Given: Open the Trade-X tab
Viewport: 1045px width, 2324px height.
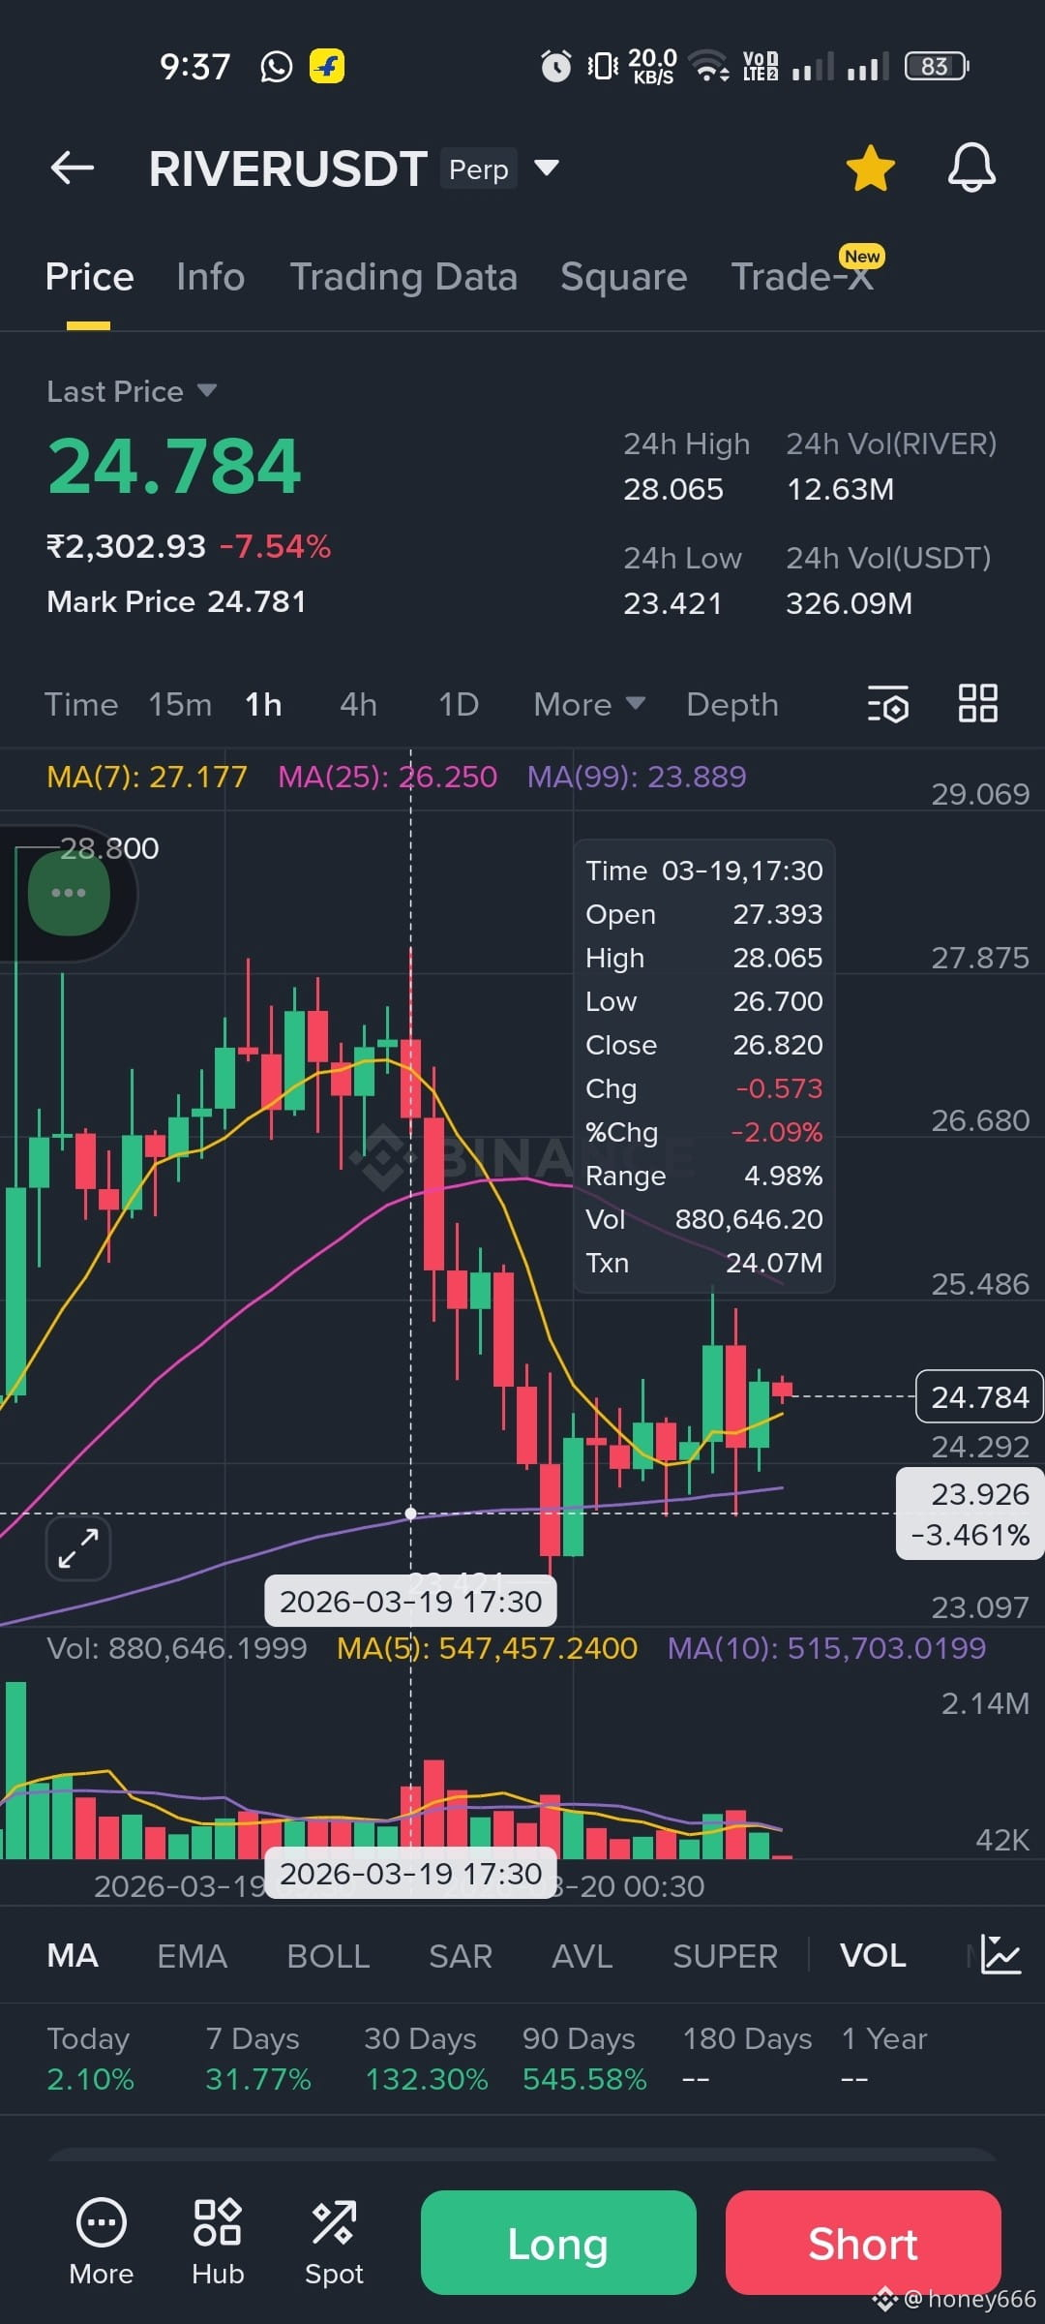Looking at the screenshot, I should 802,277.
